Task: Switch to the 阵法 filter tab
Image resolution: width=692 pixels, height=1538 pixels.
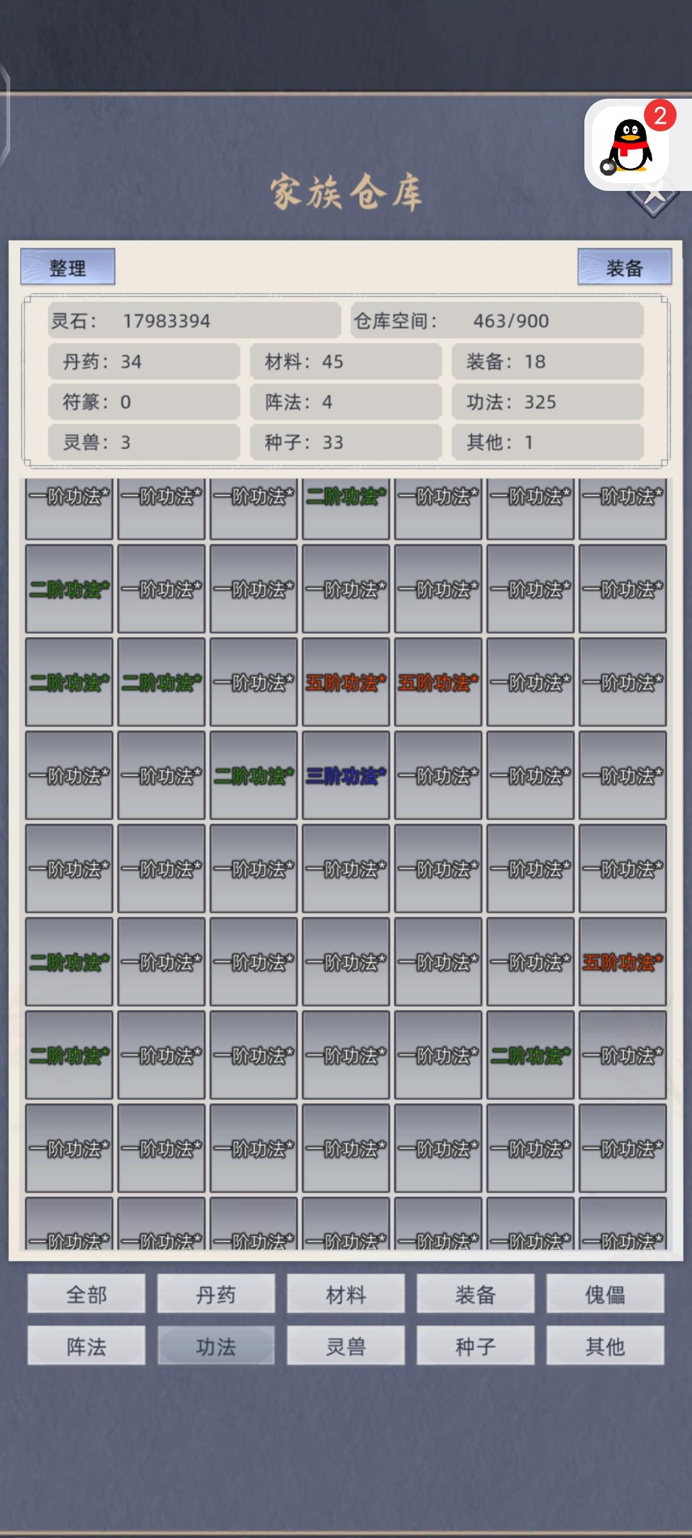Action: (86, 1346)
